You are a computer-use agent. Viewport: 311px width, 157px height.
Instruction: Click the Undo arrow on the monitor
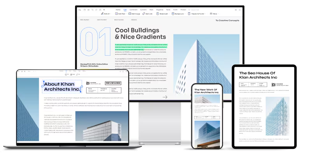point(93,10)
